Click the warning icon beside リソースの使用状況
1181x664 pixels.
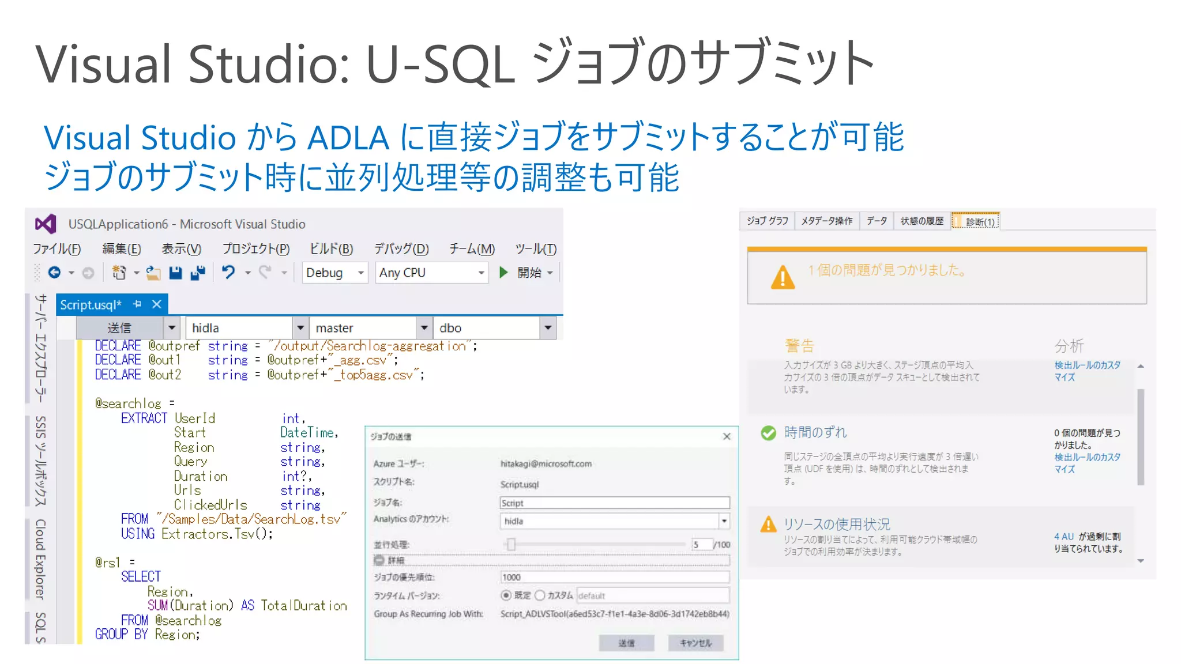768,524
